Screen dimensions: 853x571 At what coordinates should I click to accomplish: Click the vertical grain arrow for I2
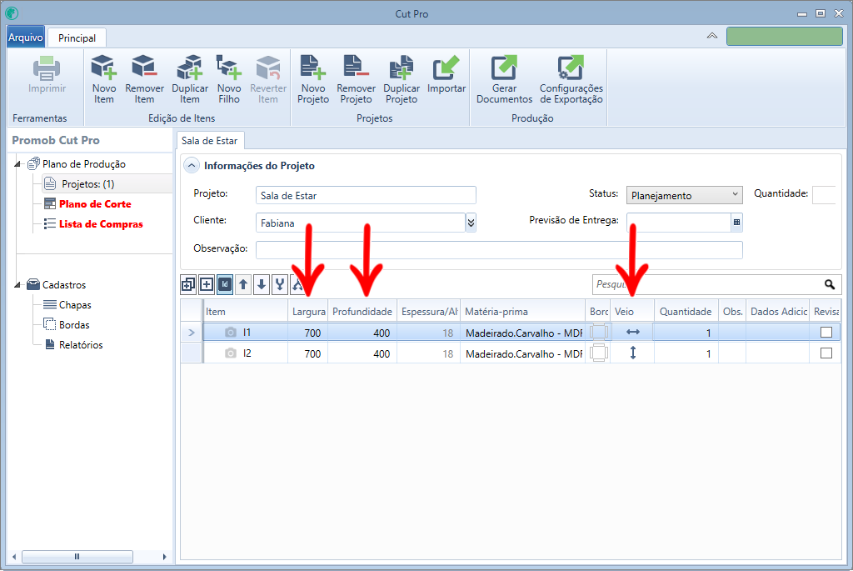(x=633, y=353)
